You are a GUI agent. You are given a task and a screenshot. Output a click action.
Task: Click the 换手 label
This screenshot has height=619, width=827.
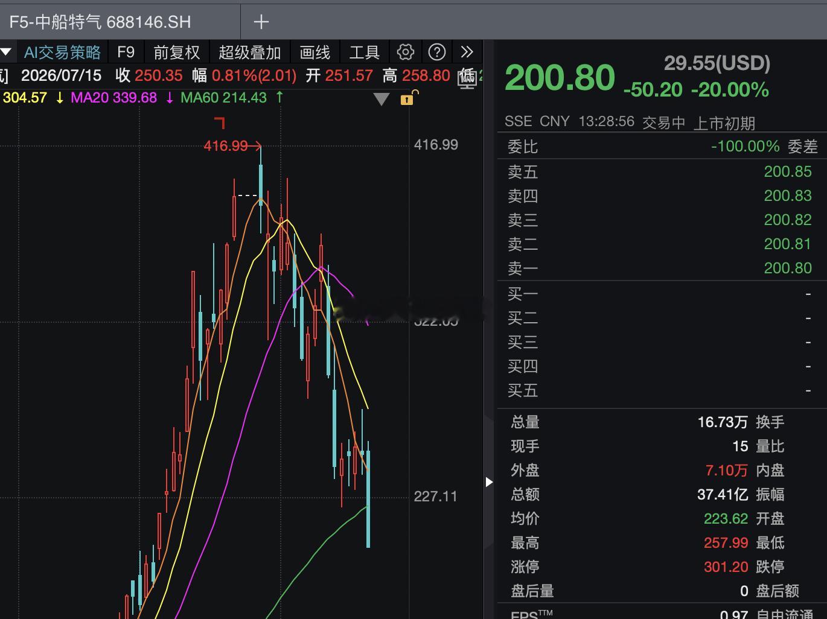pos(770,422)
